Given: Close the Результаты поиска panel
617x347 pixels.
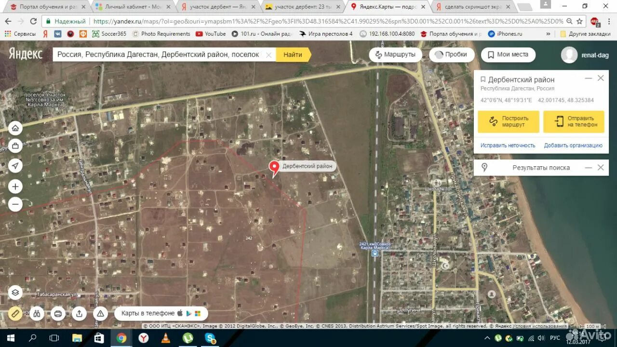Looking at the screenshot, I should (601, 167).
